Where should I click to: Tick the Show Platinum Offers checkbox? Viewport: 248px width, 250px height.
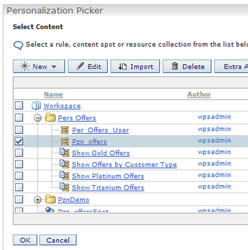pyautogui.click(x=19, y=176)
